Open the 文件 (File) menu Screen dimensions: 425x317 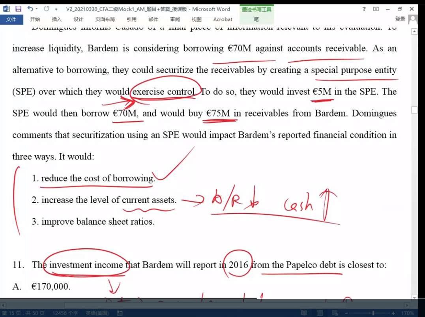click(11, 19)
